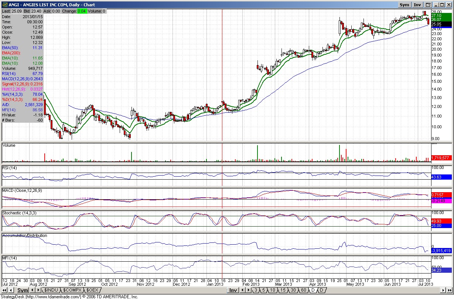Click the Open 12.57 row in data box
454x299 pixels.
pos(23,27)
